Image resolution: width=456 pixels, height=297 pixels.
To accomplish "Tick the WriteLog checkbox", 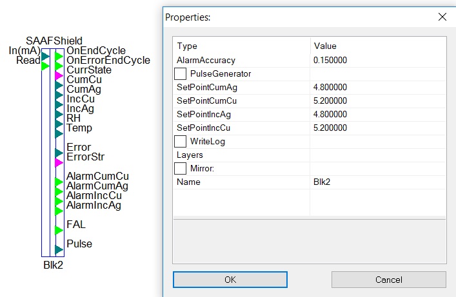I will pos(181,142).
